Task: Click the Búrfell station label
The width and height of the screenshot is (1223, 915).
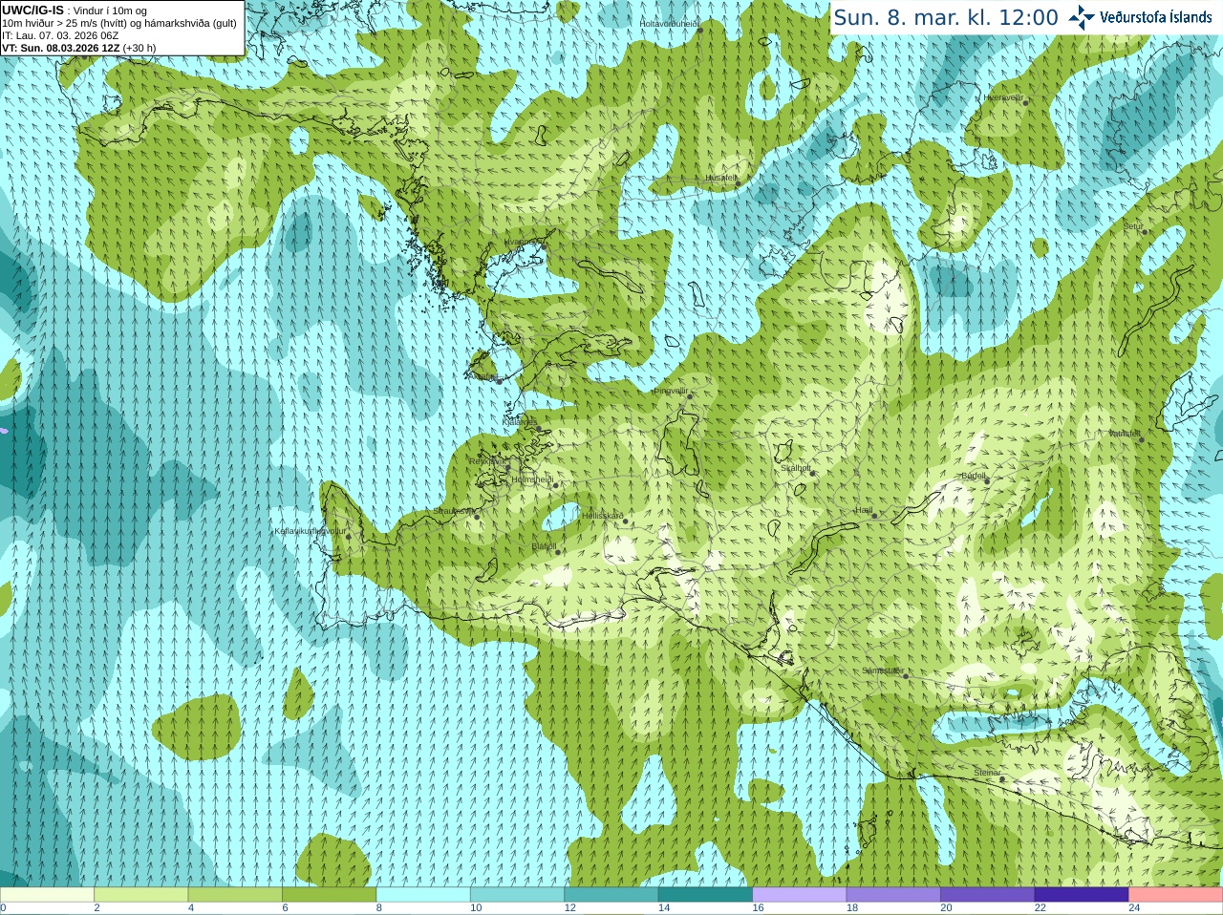Action: point(974,476)
